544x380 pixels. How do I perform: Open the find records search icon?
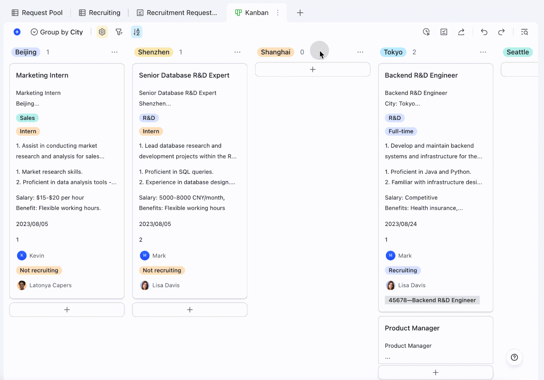pos(524,32)
